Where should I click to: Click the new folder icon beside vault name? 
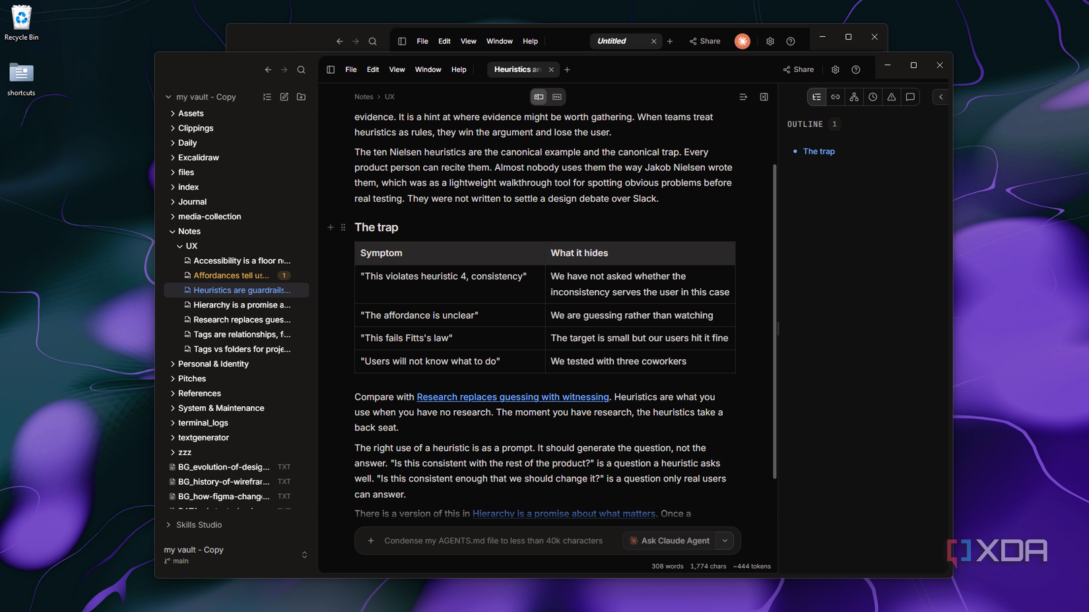coord(302,97)
